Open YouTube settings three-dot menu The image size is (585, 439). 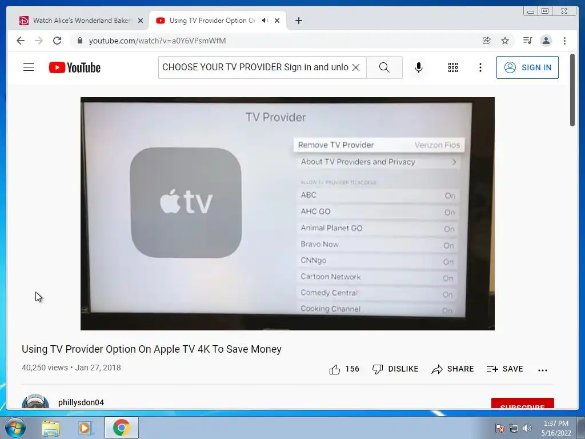480,67
